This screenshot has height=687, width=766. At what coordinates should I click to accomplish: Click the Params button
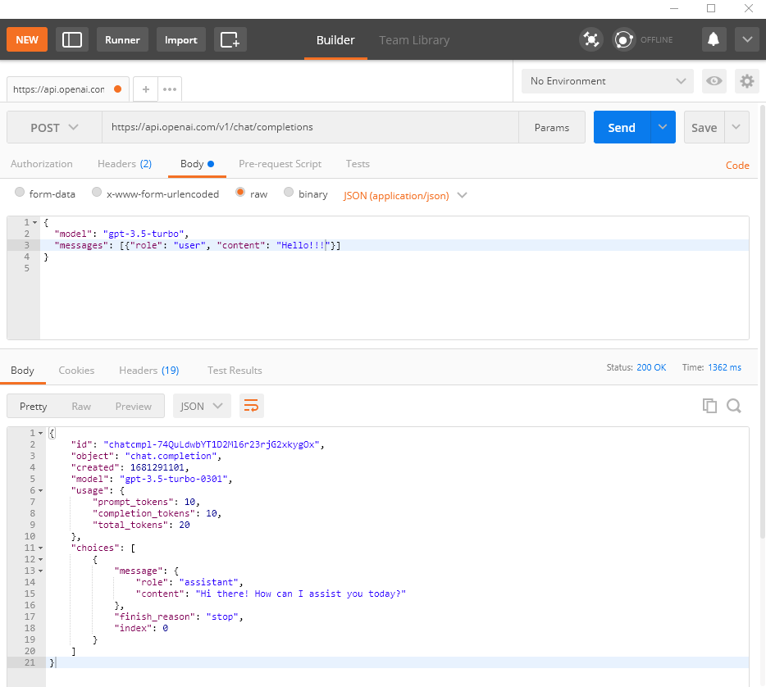[552, 127]
